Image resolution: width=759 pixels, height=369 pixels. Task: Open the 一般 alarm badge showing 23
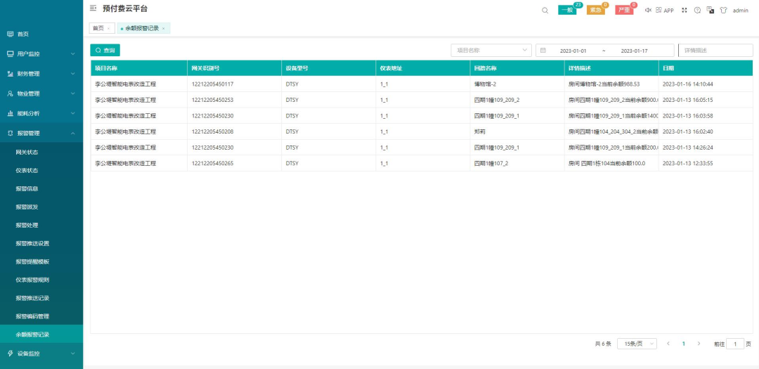567,10
